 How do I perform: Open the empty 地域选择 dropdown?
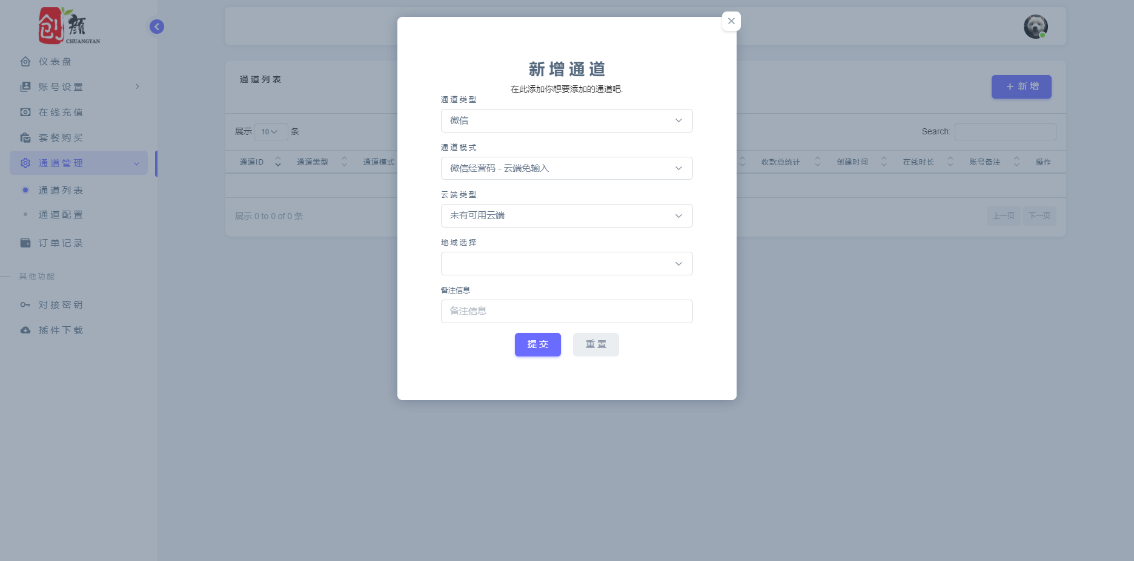tap(566, 263)
